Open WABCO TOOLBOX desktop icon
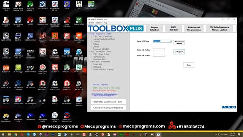 pos(79,101)
